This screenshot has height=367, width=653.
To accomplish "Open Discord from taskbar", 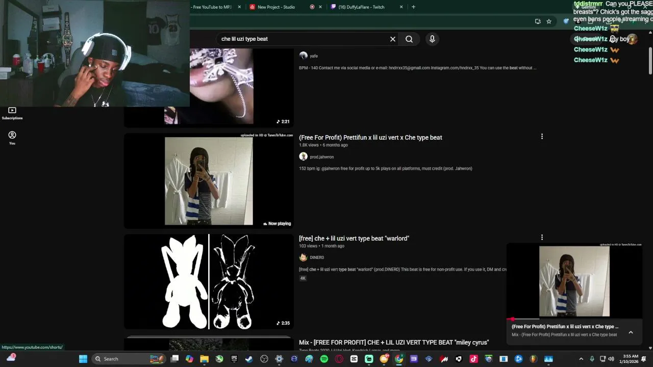I will [384, 359].
